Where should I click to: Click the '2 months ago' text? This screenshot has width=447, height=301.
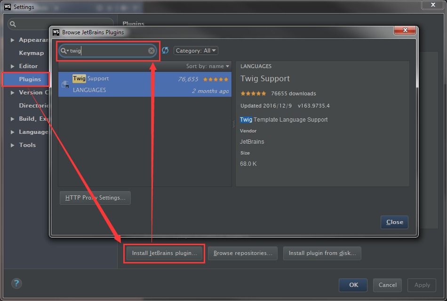tap(210, 91)
